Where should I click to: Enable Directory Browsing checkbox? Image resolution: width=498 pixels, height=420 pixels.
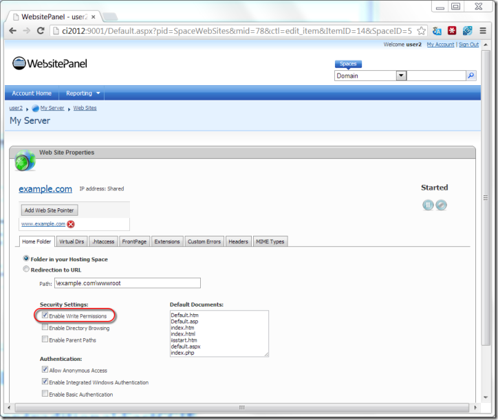click(45, 328)
